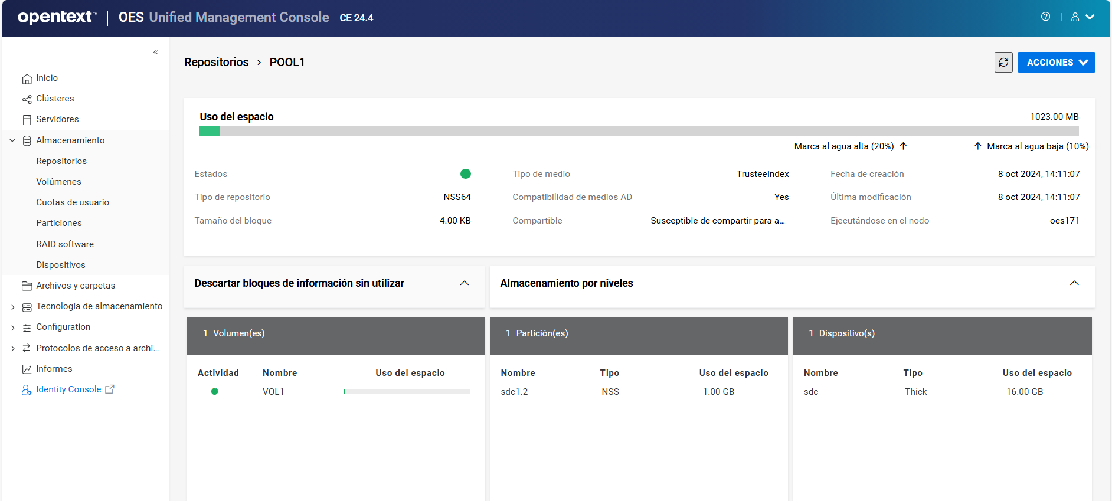Go to Volúmenes in the sidebar
The image size is (1112, 501).
[x=58, y=182]
